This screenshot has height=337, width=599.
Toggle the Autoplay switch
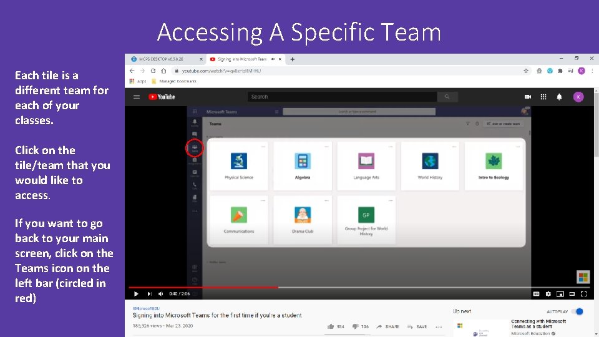(x=577, y=311)
